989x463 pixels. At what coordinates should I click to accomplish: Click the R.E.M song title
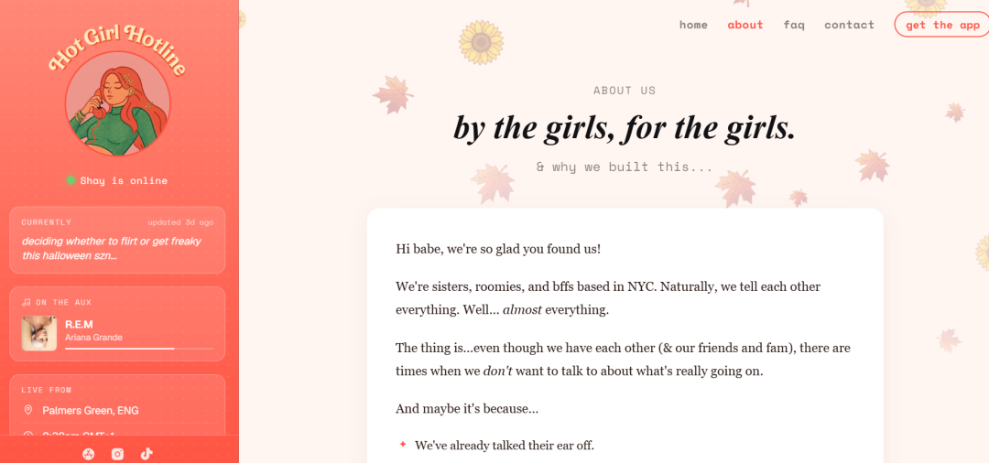click(x=79, y=324)
